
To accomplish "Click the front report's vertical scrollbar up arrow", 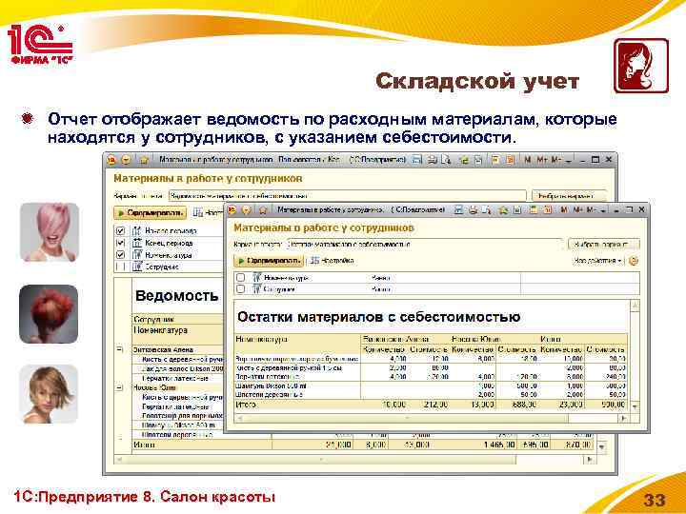I will pyautogui.click(x=635, y=306).
